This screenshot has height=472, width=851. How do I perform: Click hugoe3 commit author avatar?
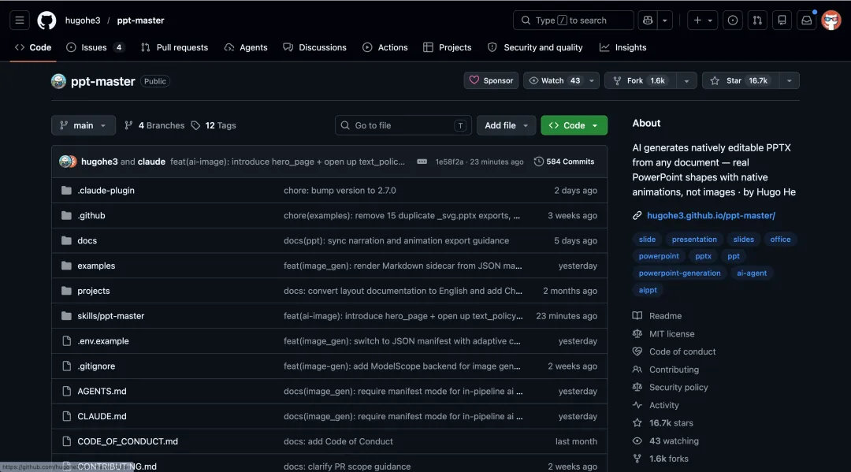coord(65,162)
